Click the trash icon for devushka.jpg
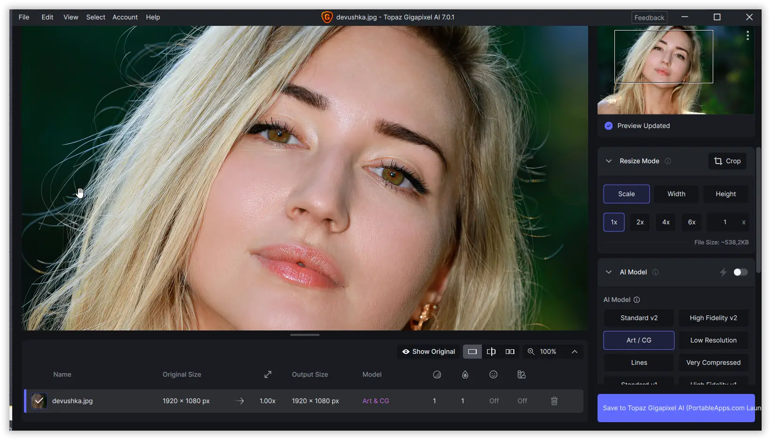 tap(554, 401)
